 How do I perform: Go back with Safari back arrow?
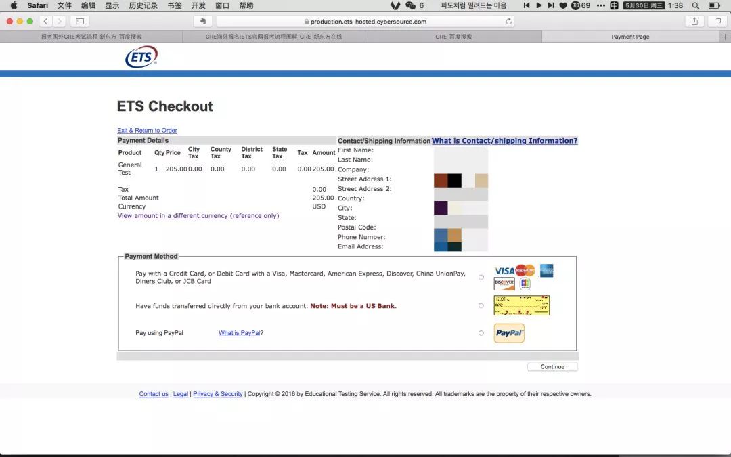(x=46, y=22)
